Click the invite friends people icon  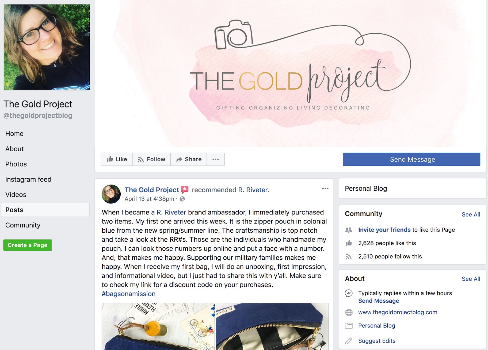349,230
